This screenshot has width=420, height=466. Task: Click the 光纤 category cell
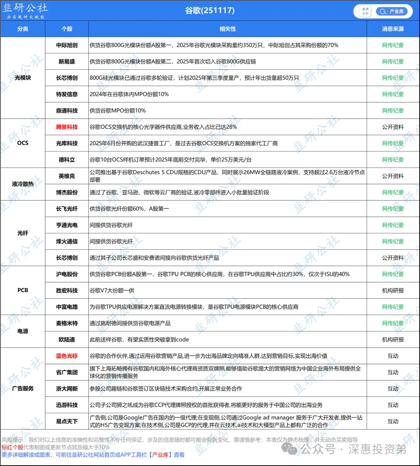click(x=23, y=233)
